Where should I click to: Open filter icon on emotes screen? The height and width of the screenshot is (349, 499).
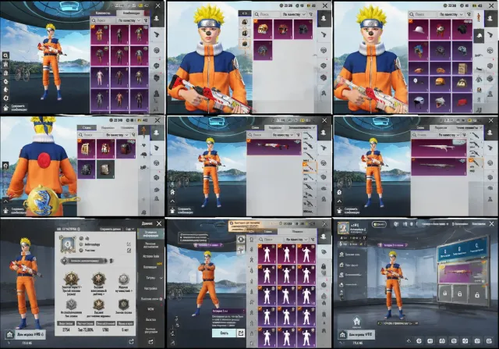[313, 240]
